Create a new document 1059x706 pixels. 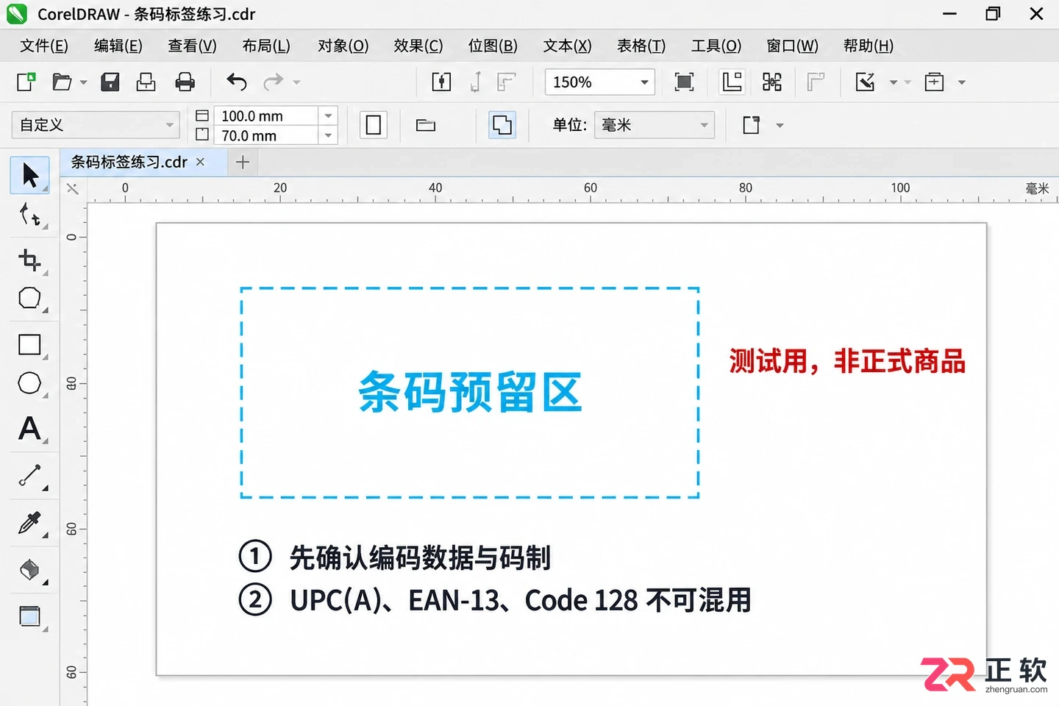point(26,82)
